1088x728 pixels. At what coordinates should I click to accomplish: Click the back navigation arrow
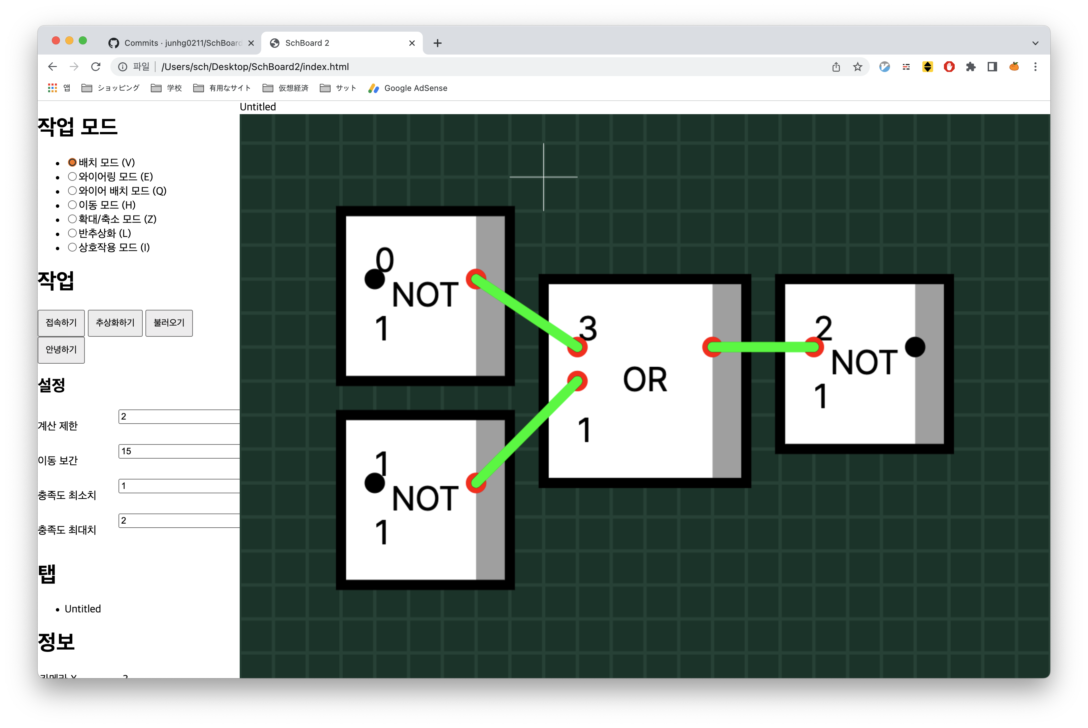[53, 67]
